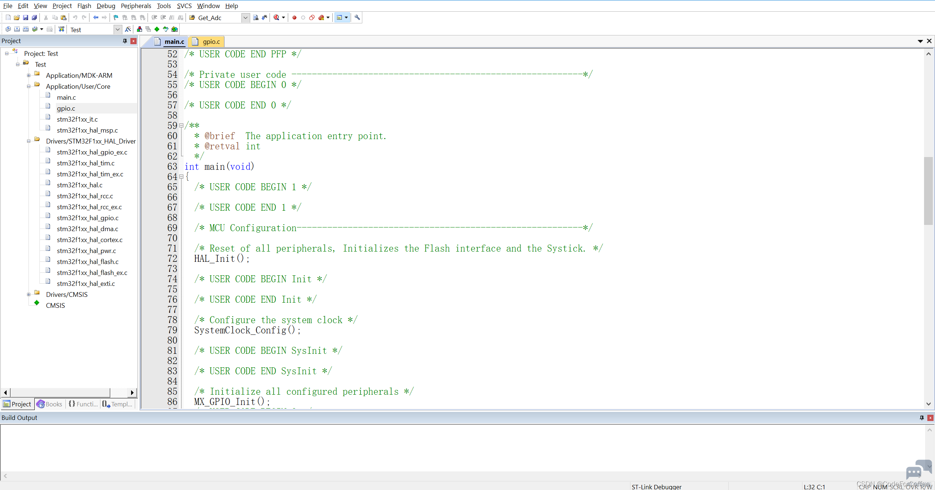Select stm32f1xx_it.c in the project tree
Viewport: 935px width, 490px height.
click(77, 119)
